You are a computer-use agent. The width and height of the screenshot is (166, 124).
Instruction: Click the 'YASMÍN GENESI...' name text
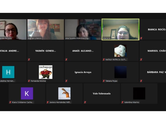pos(46,51)
